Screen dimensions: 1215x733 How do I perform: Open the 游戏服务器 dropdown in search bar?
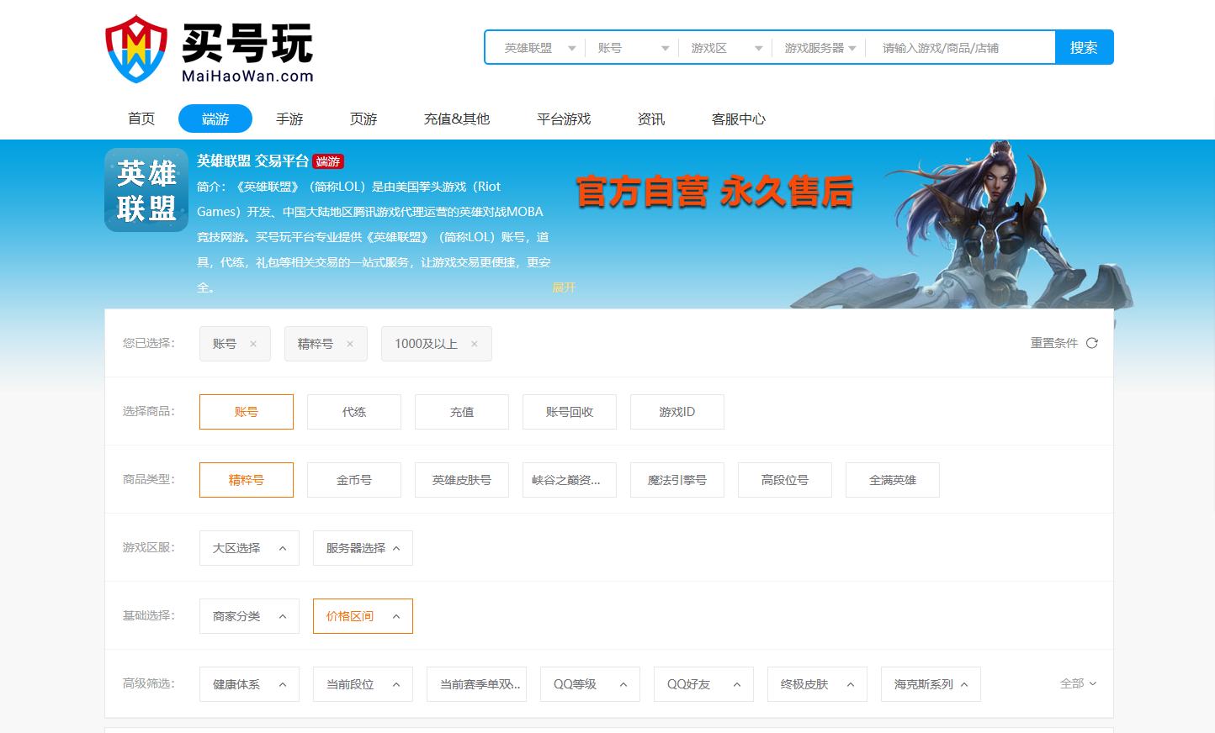click(x=819, y=48)
